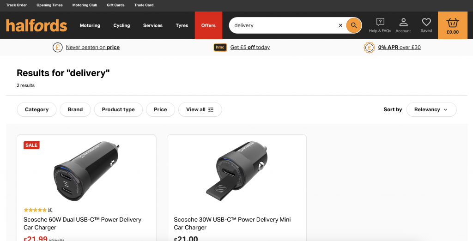Screen dimensions: 473x241
Task: Expand the Brand filter
Action: coord(75,109)
